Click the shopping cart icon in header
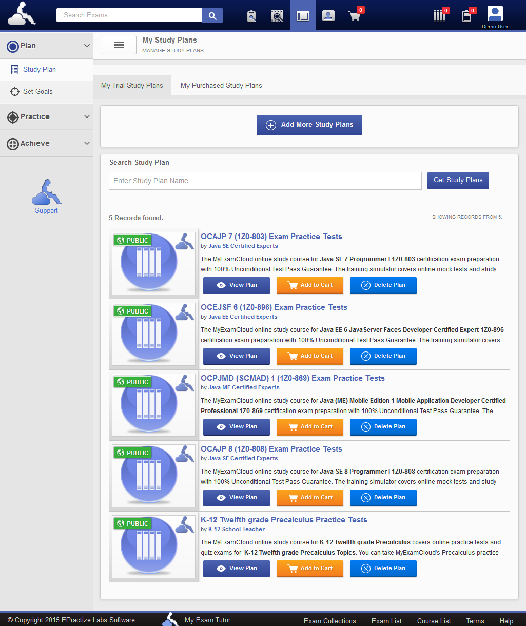Viewport: 526px width, 626px height. [x=354, y=16]
